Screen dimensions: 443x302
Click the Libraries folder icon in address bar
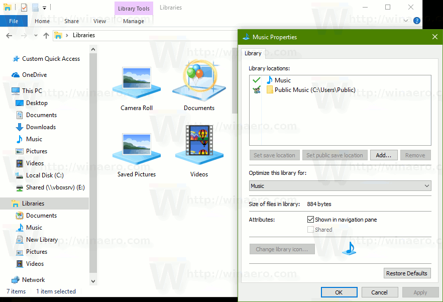[x=59, y=35]
